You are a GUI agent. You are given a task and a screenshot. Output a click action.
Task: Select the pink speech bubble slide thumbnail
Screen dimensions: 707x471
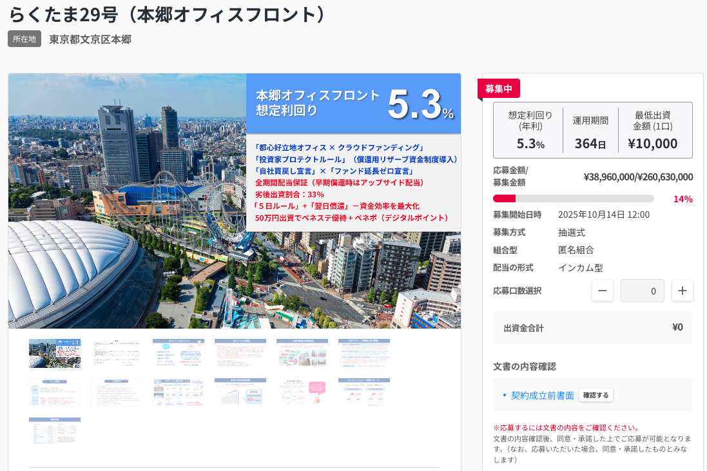coord(302,392)
